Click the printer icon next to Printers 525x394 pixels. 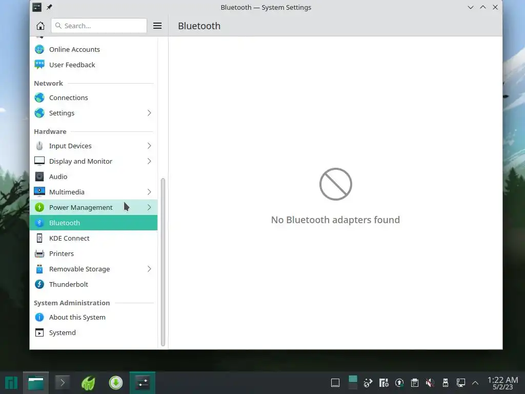click(x=39, y=253)
